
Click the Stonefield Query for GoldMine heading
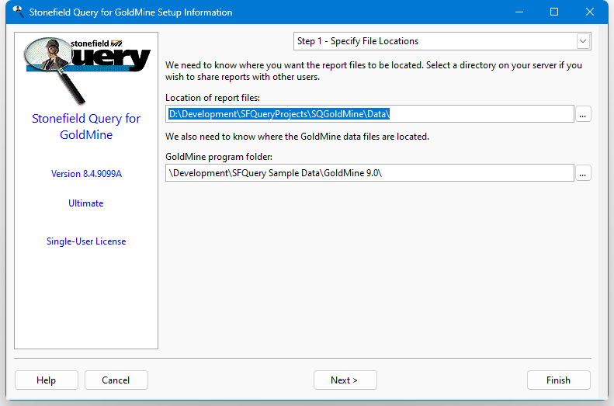pos(86,127)
